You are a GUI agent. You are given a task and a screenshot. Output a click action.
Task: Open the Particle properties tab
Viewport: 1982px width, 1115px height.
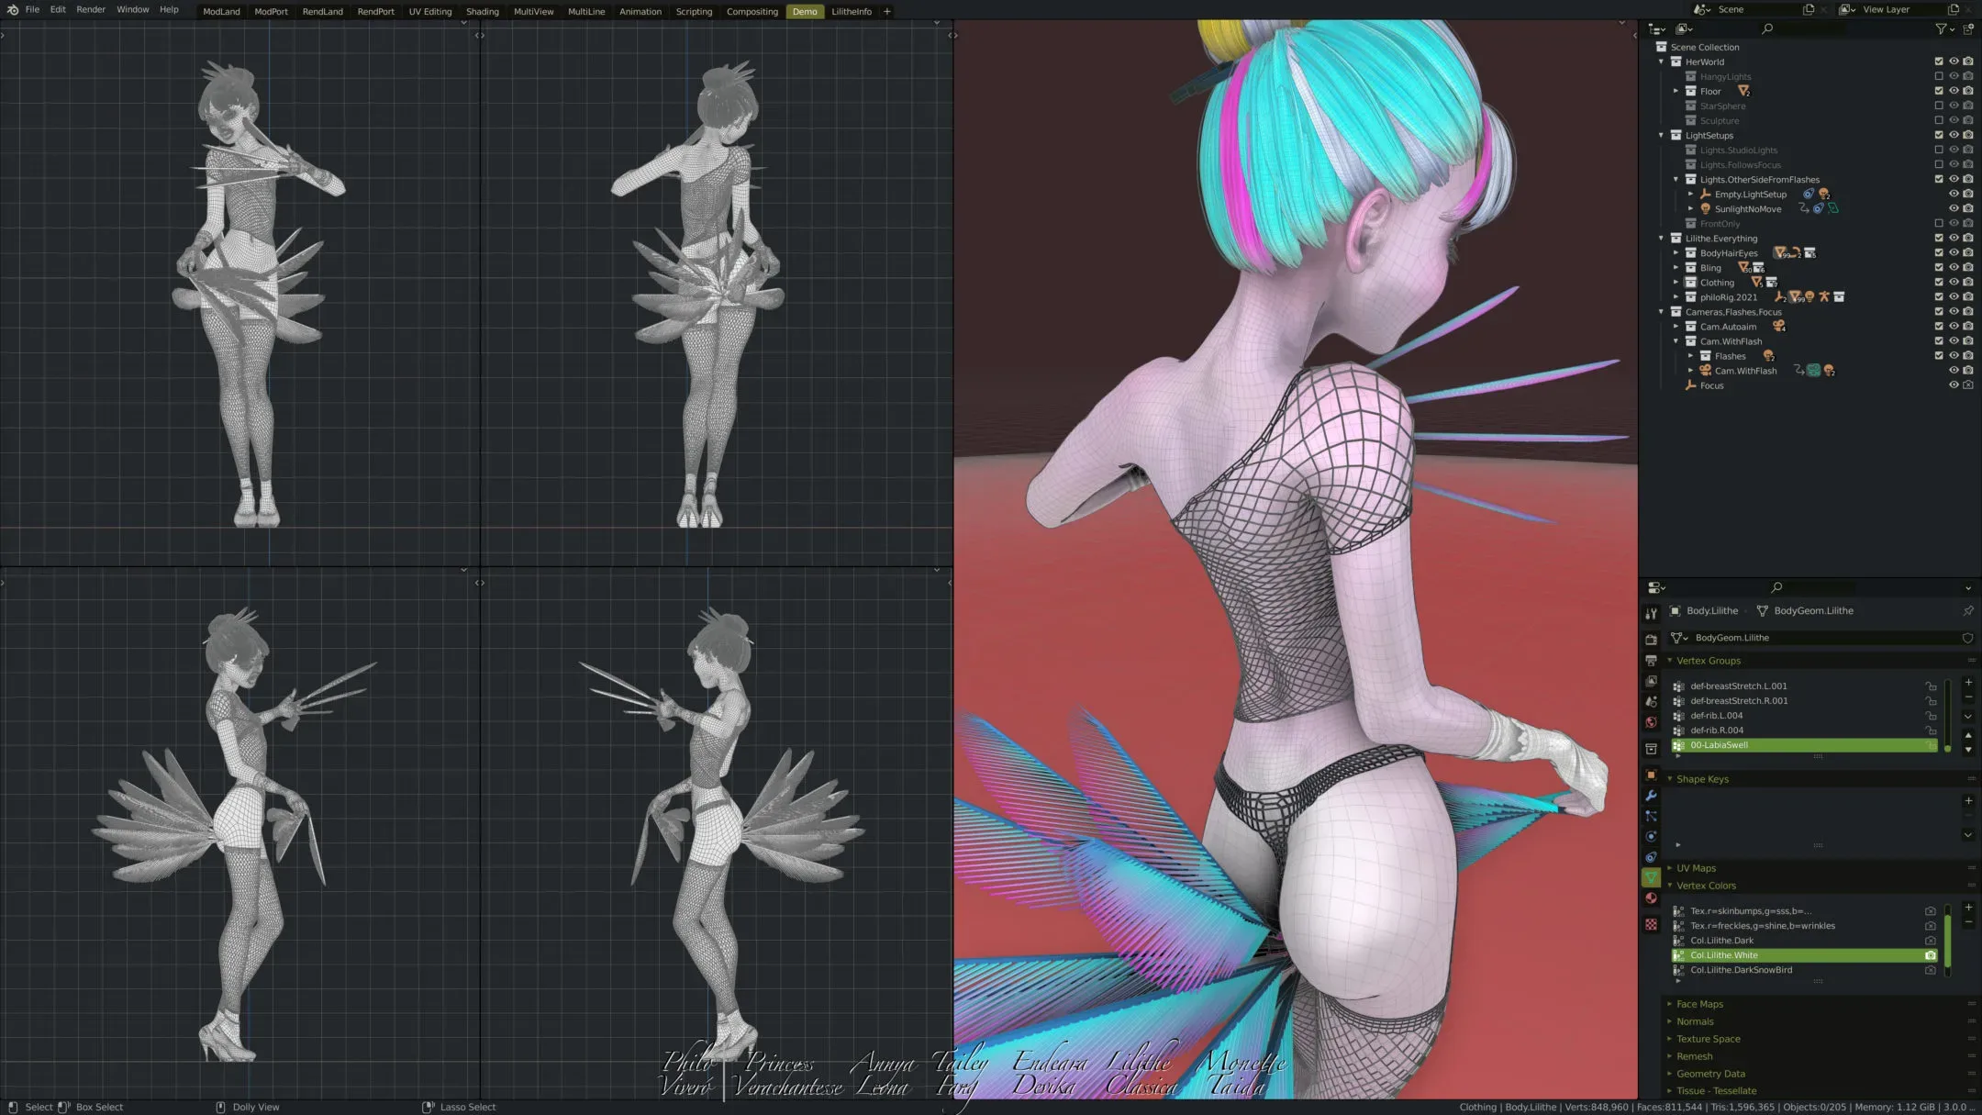[x=1652, y=814]
